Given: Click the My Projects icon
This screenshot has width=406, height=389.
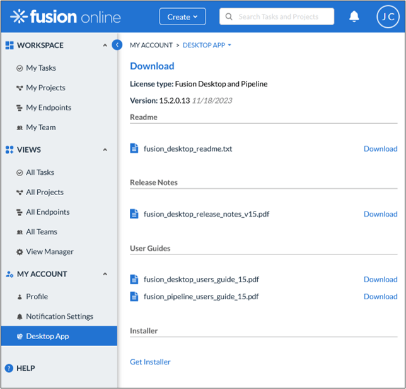Looking at the screenshot, I should pos(20,88).
